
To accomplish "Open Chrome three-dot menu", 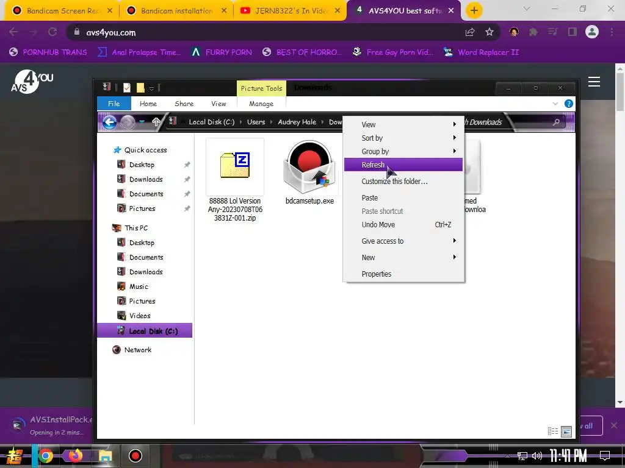I will (x=612, y=32).
